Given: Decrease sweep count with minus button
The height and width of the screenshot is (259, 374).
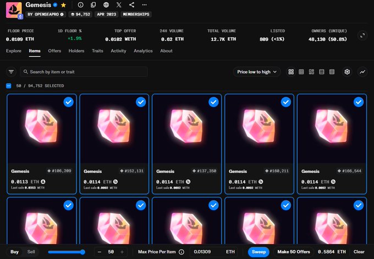Looking at the screenshot, I should tap(100, 252).
